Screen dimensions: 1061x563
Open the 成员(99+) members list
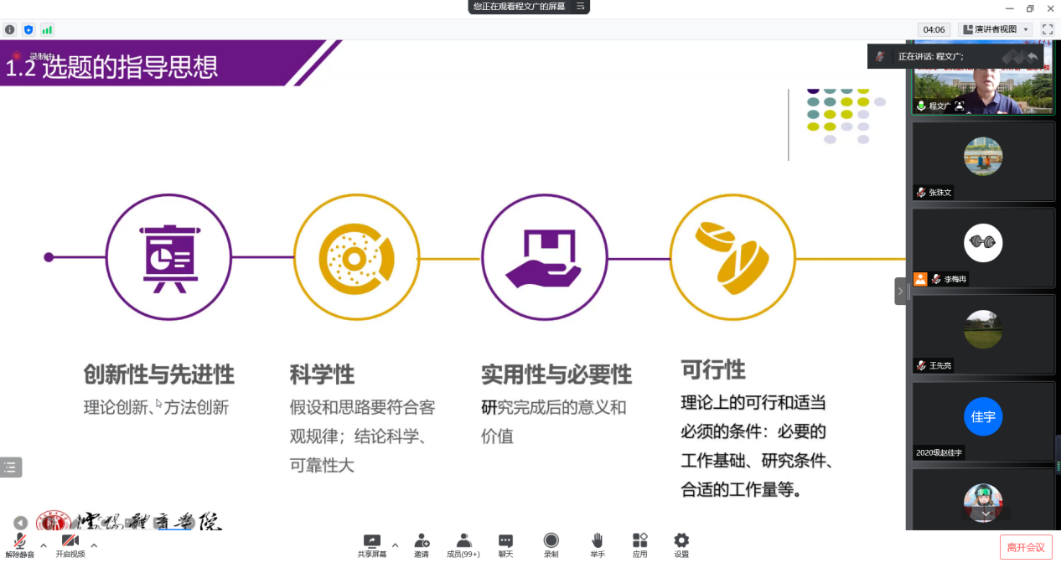[463, 545]
